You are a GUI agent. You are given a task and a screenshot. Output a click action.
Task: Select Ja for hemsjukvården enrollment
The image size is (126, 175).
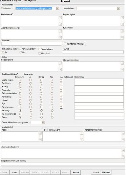3,52
